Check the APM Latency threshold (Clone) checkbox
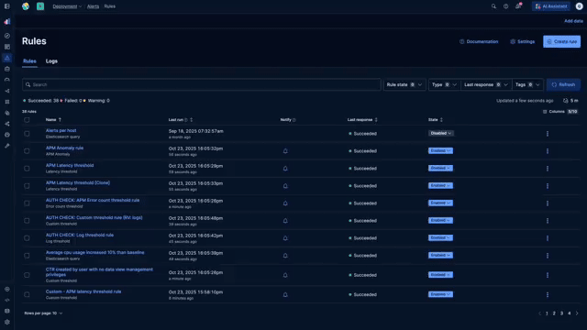This screenshot has height=330, width=587. 27,186
